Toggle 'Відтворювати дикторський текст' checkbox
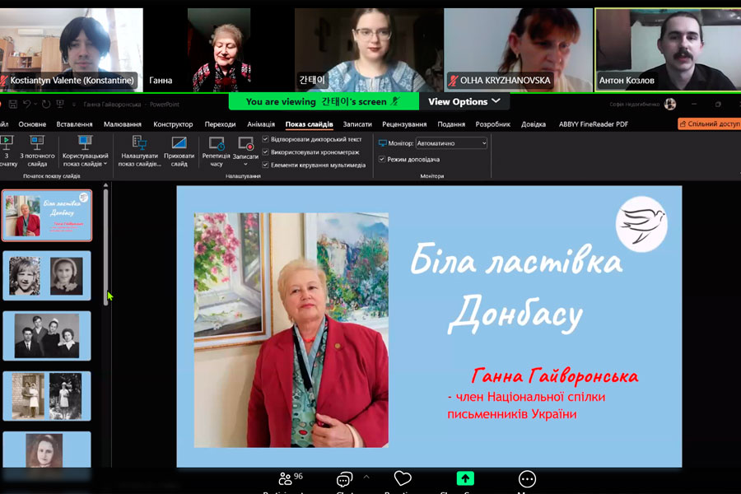Screen dimensions: 741x494 coord(265,139)
